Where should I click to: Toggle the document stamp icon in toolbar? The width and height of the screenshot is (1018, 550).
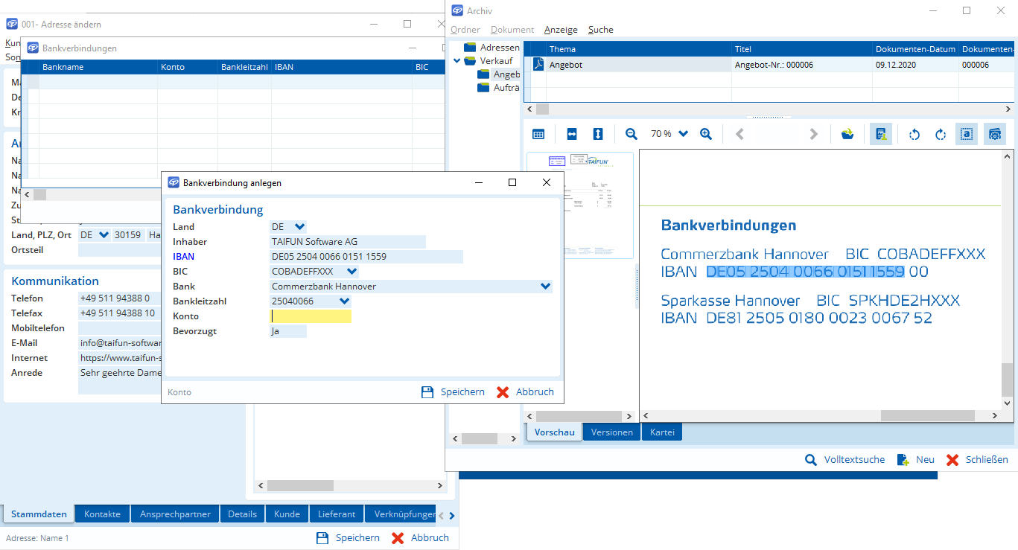(x=881, y=134)
